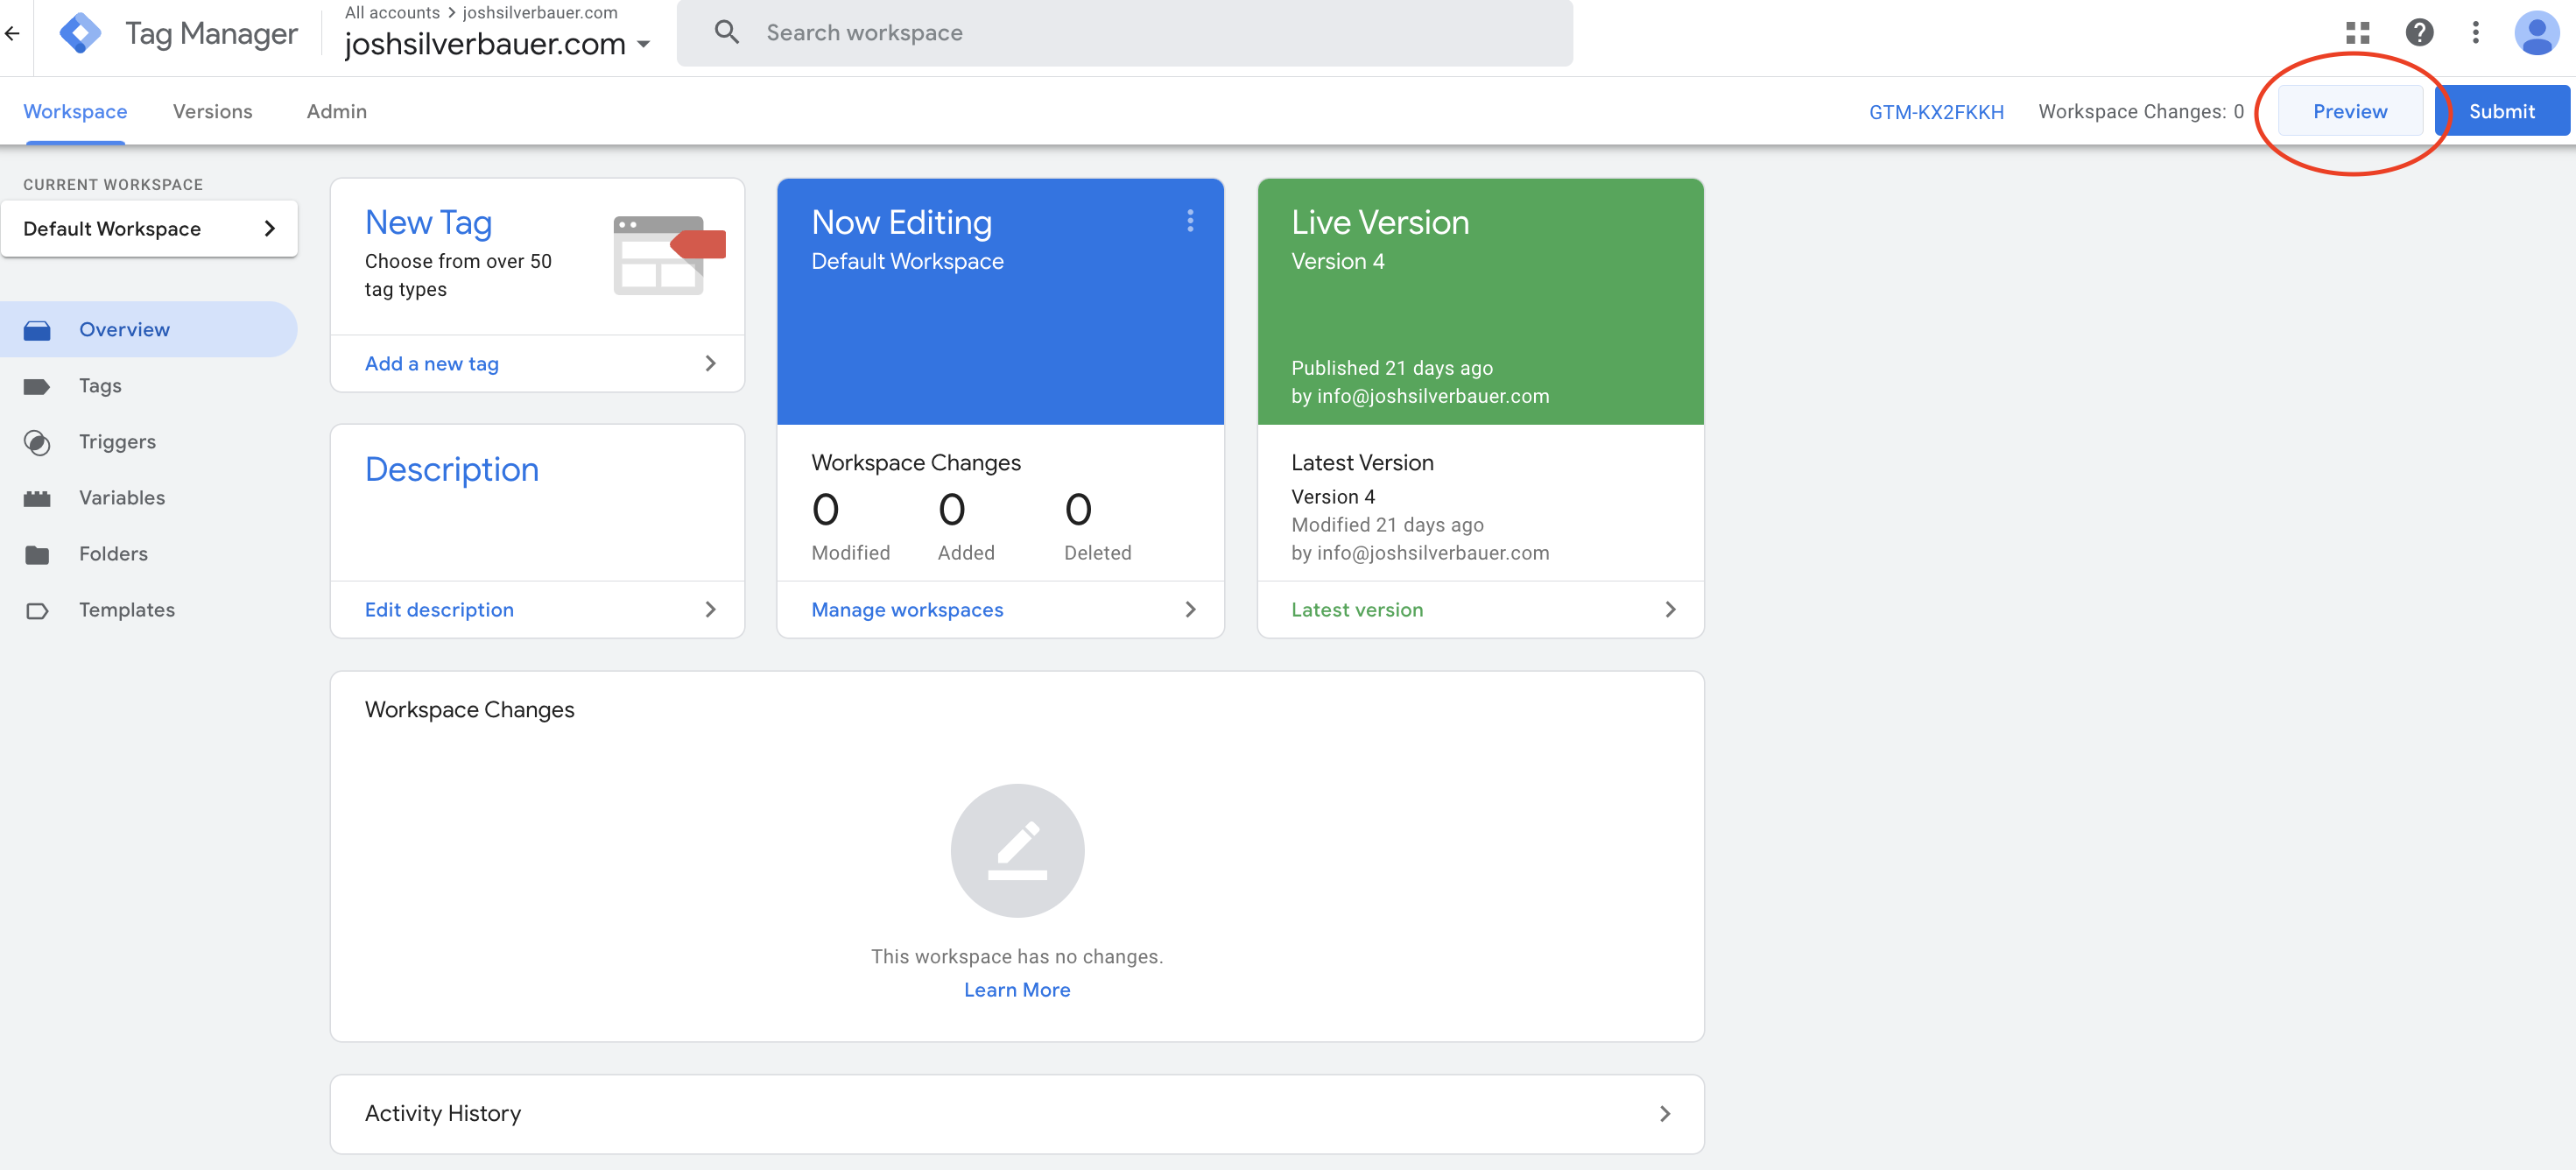This screenshot has width=2576, height=1170.
Task: Select Tags in the sidebar
Action: point(148,386)
